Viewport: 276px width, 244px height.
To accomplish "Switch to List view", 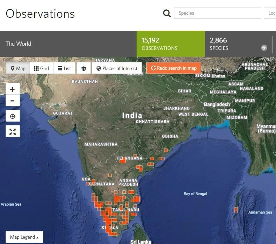I will pyautogui.click(x=64, y=68).
